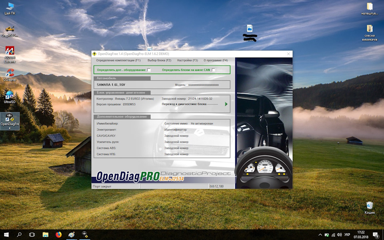
Task: Open 'Определение комплектации (F1)' menu
Action: 118,60
